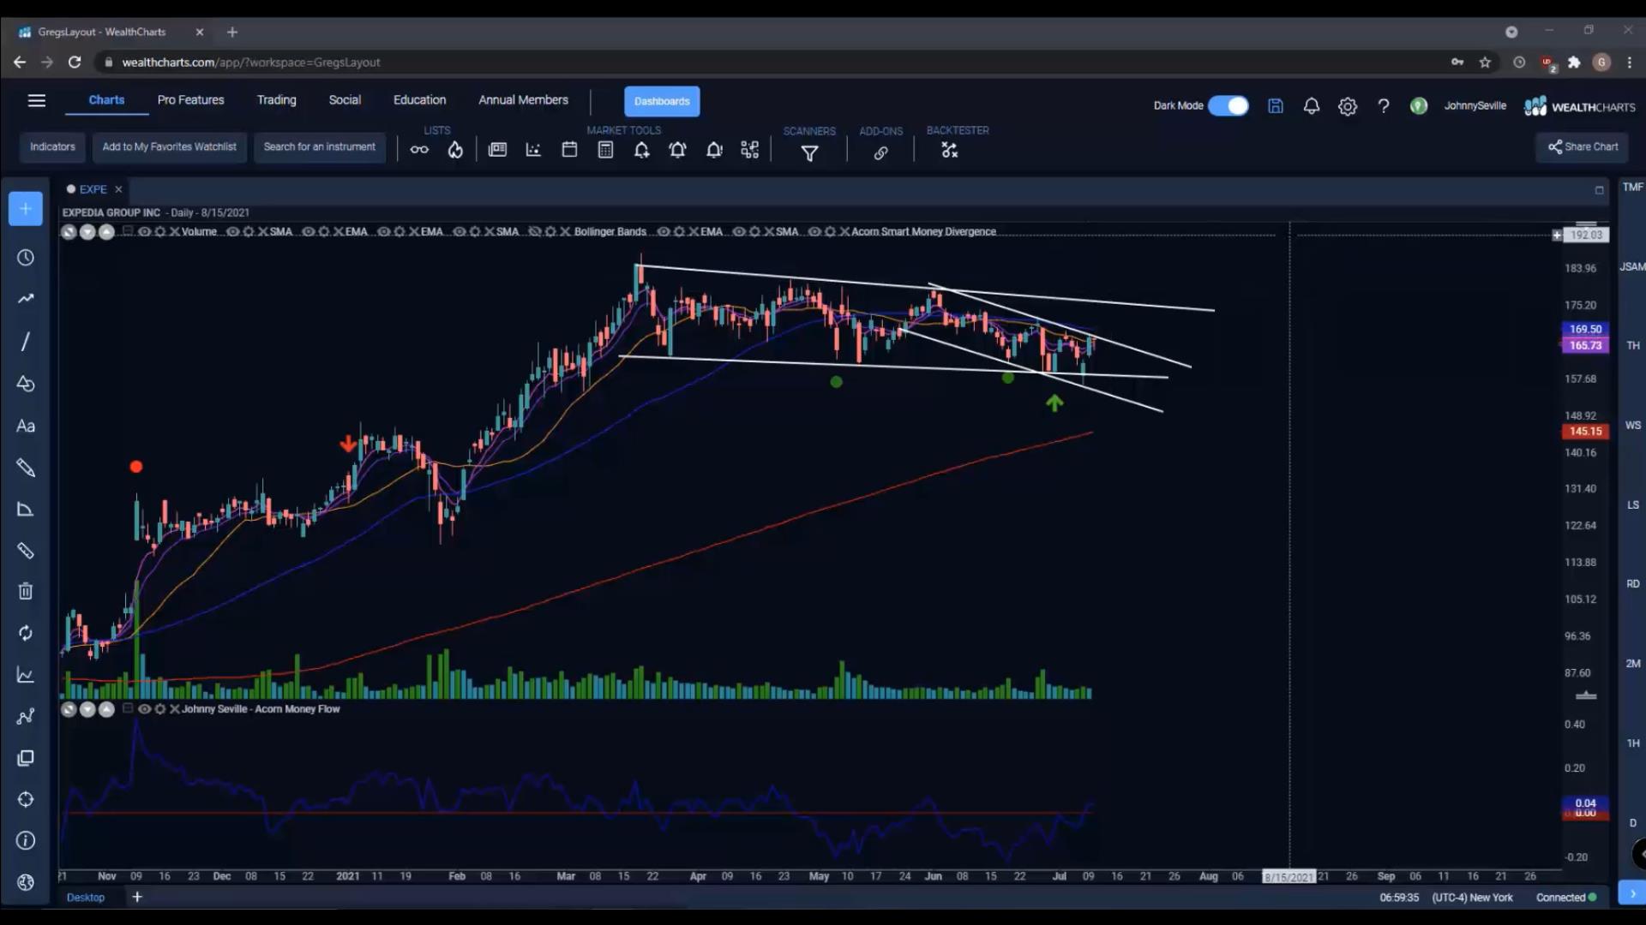Tick the checkbox in Acorn Money Flow pane
Screen dimensions: 1646x925
tap(128, 708)
